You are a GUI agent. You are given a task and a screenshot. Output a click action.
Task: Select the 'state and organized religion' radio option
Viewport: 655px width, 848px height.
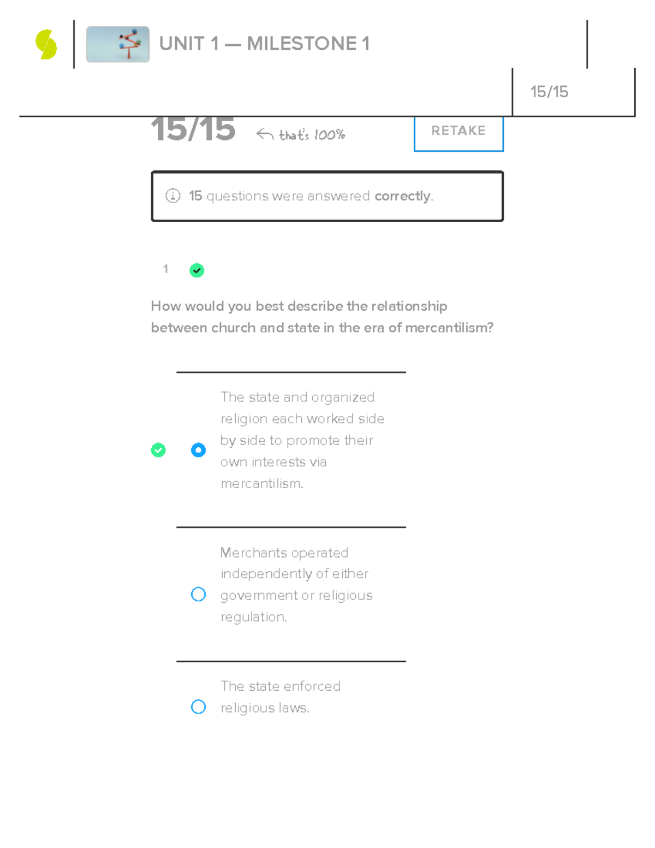coord(198,450)
